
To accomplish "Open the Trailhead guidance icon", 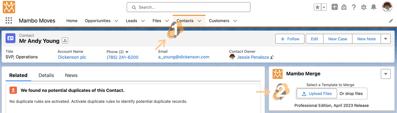I will (x=344, y=7).
